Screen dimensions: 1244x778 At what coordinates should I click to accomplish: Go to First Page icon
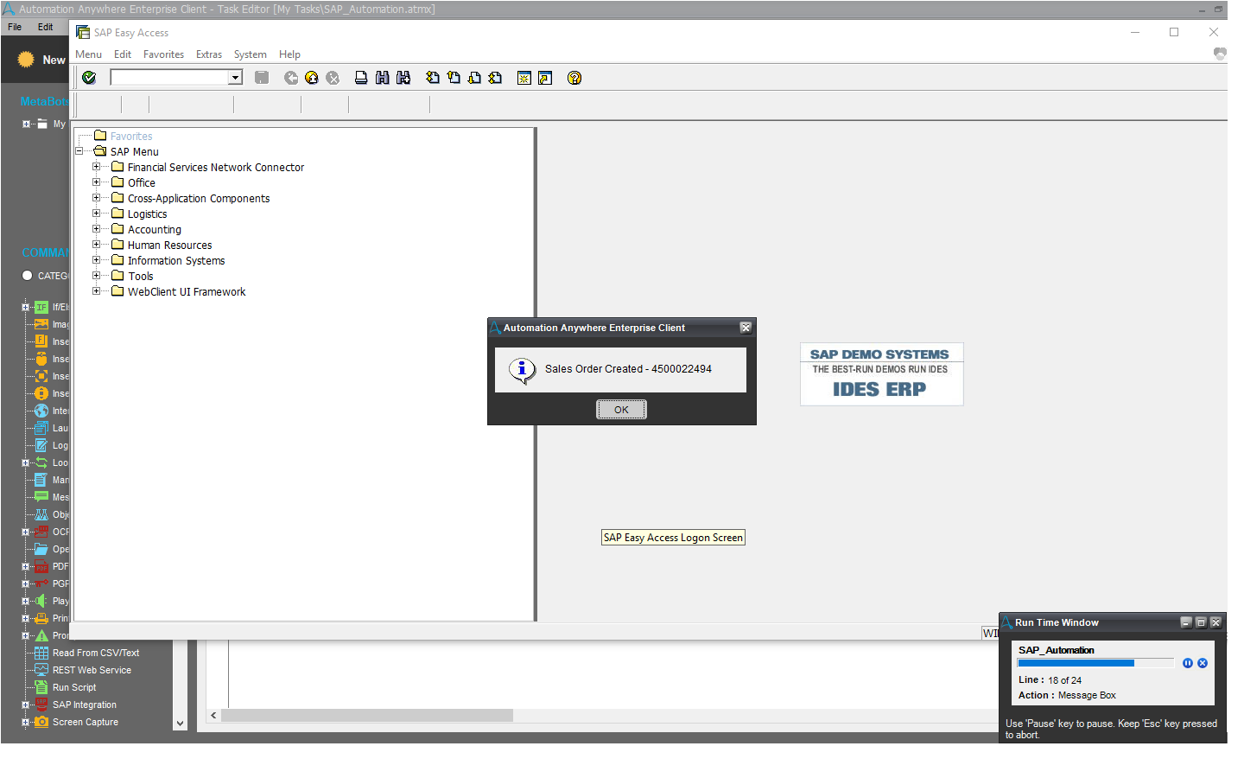pos(433,78)
